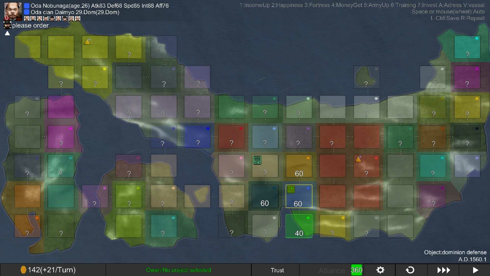490x276 pixels.
Task: Select the advisor portrait next to 'please order'
Action: point(7,25)
